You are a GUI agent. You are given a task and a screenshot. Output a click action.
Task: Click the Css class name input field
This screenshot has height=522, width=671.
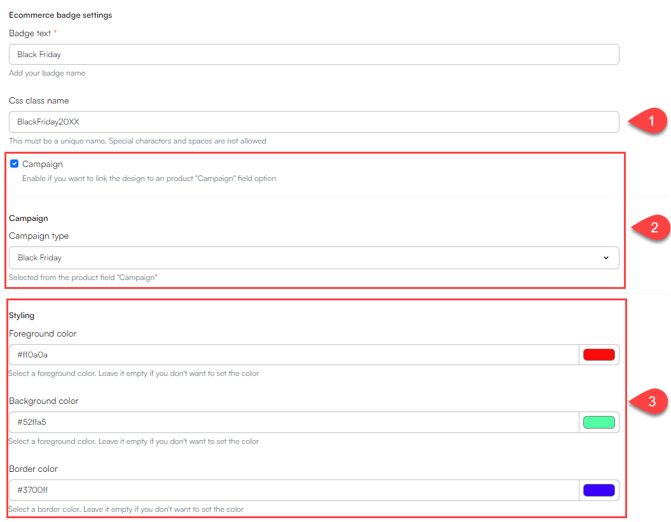pyautogui.click(x=314, y=122)
